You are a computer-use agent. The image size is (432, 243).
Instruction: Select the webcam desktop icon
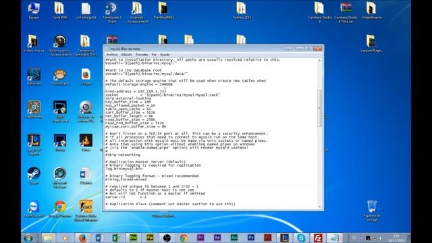pos(86,111)
